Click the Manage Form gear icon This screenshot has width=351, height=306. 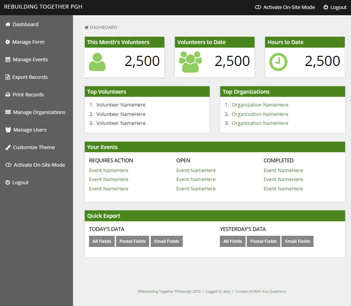pyautogui.click(x=7, y=42)
